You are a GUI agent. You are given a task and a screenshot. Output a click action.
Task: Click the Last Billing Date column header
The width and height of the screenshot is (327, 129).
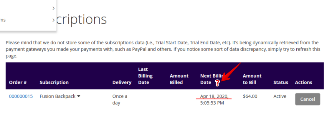pos(145,76)
